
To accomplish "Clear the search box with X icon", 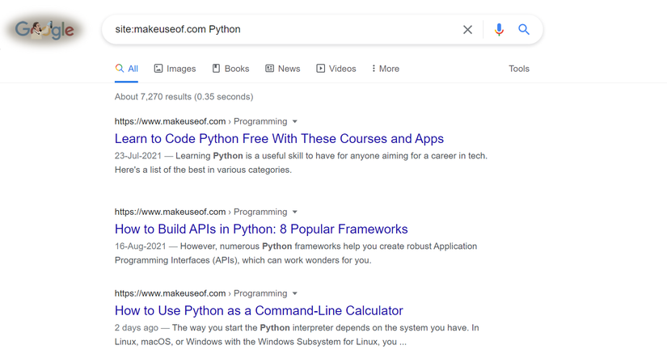I will tap(467, 30).
